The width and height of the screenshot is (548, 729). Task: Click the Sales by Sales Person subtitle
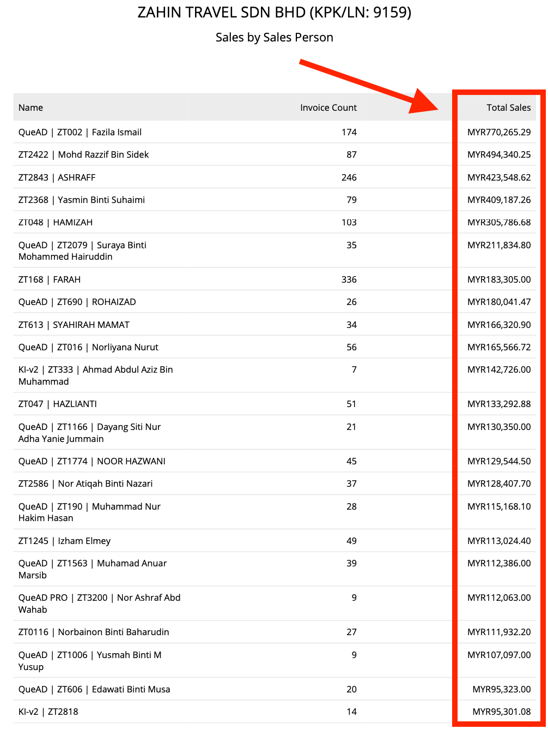[x=274, y=37]
